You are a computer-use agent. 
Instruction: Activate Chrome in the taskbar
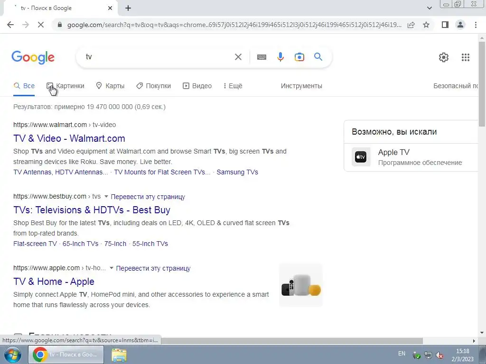point(66,355)
